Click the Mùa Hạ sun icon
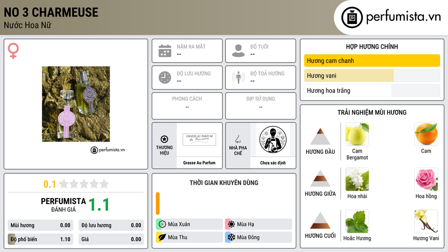This screenshot has height=252, width=448. tap(231, 224)
